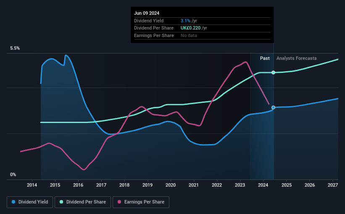Click the 2025 x-axis label
The width and height of the screenshot is (345, 214).
287,185
